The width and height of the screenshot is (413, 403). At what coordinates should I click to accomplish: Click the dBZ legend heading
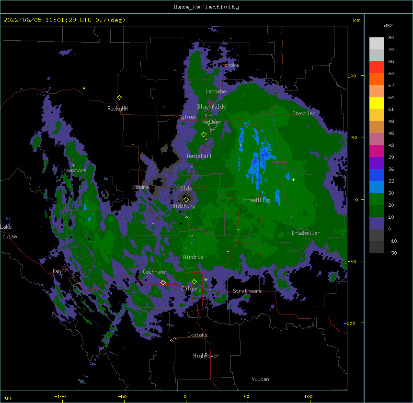pyautogui.click(x=388, y=26)
